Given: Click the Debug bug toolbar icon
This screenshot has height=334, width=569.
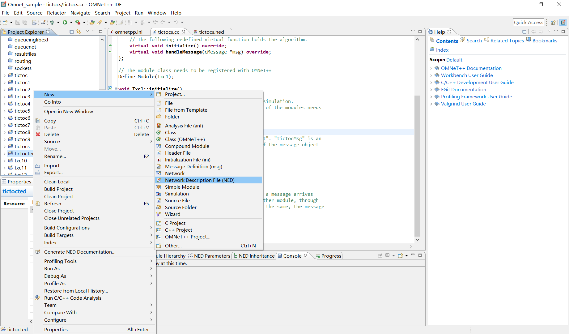Looking at the screenshot, I should coord(52,22).
